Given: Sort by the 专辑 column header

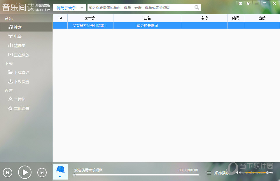Looking at the screenshot, I should pos(204,18).
